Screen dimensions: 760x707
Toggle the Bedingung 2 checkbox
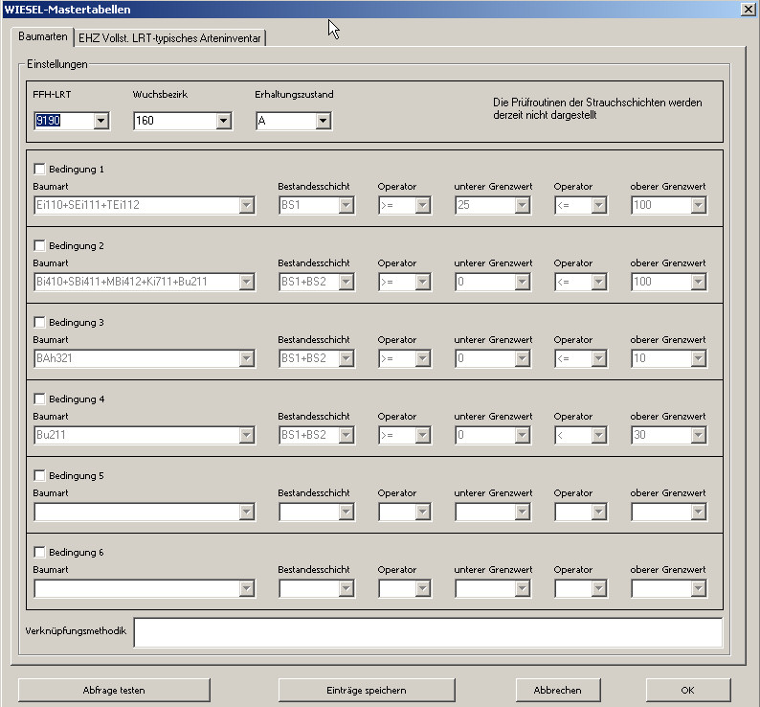(x=40, y=245)
